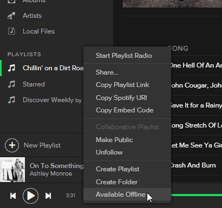Click the green playback progress bar
222x208 pixels.
click(197, 195)
